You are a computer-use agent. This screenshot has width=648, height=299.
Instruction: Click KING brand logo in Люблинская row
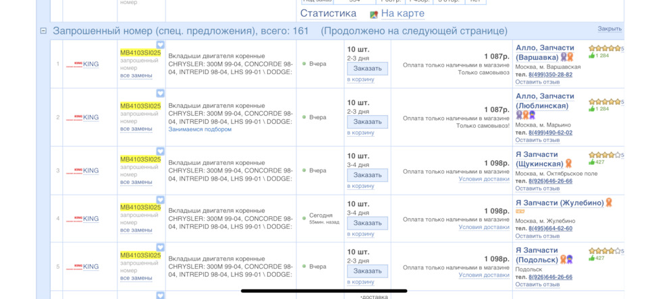[x=74, y=117]
